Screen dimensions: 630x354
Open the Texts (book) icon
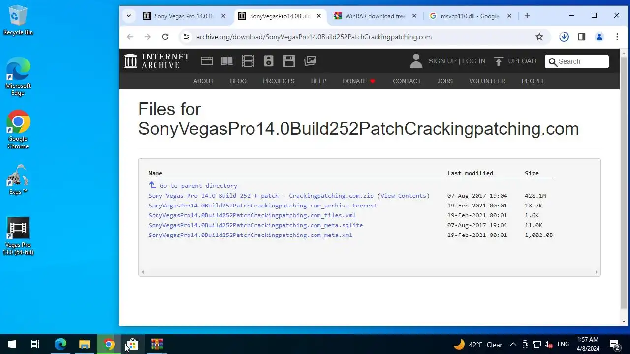pyautogui.click(x=227, y=61)
